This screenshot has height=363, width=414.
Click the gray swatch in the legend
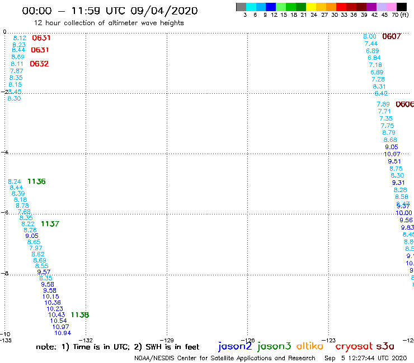pos(241,7)
